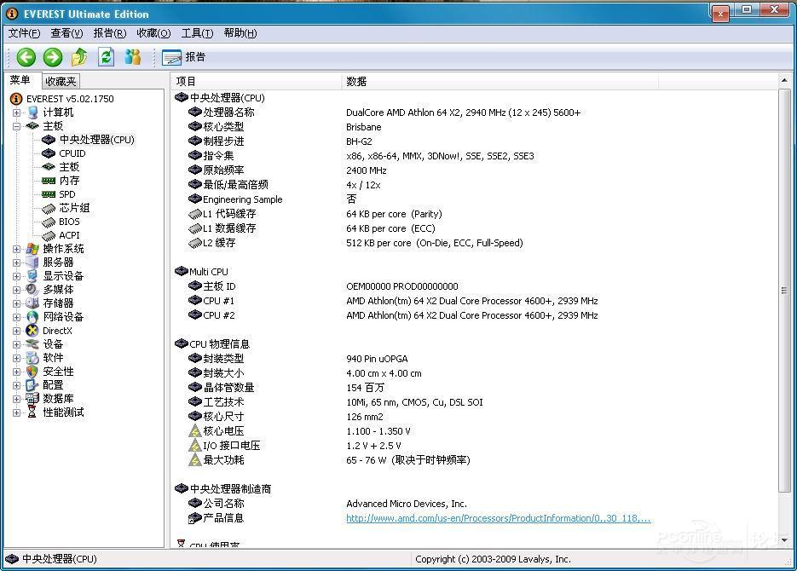Viewport: 797px width, 571px height.
Task: Select the 核心类型 Brisbane row
Action: (x=475, y=127)
